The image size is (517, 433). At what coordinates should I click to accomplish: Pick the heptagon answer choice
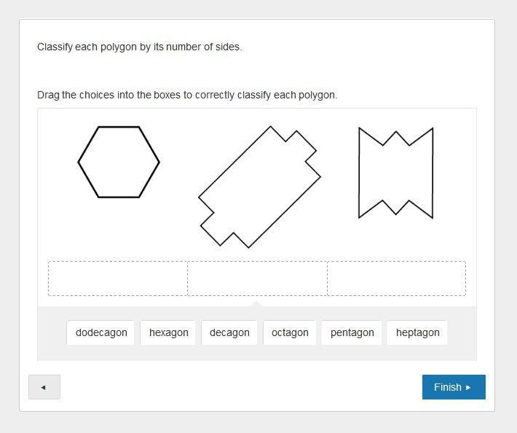tap(417, 332)
